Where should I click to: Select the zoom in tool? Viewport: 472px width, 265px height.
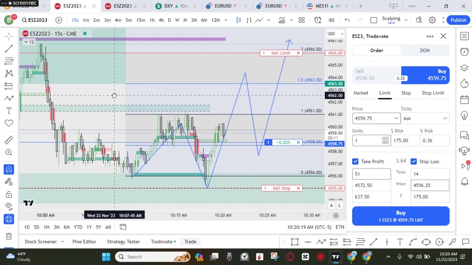pos(9,152)
